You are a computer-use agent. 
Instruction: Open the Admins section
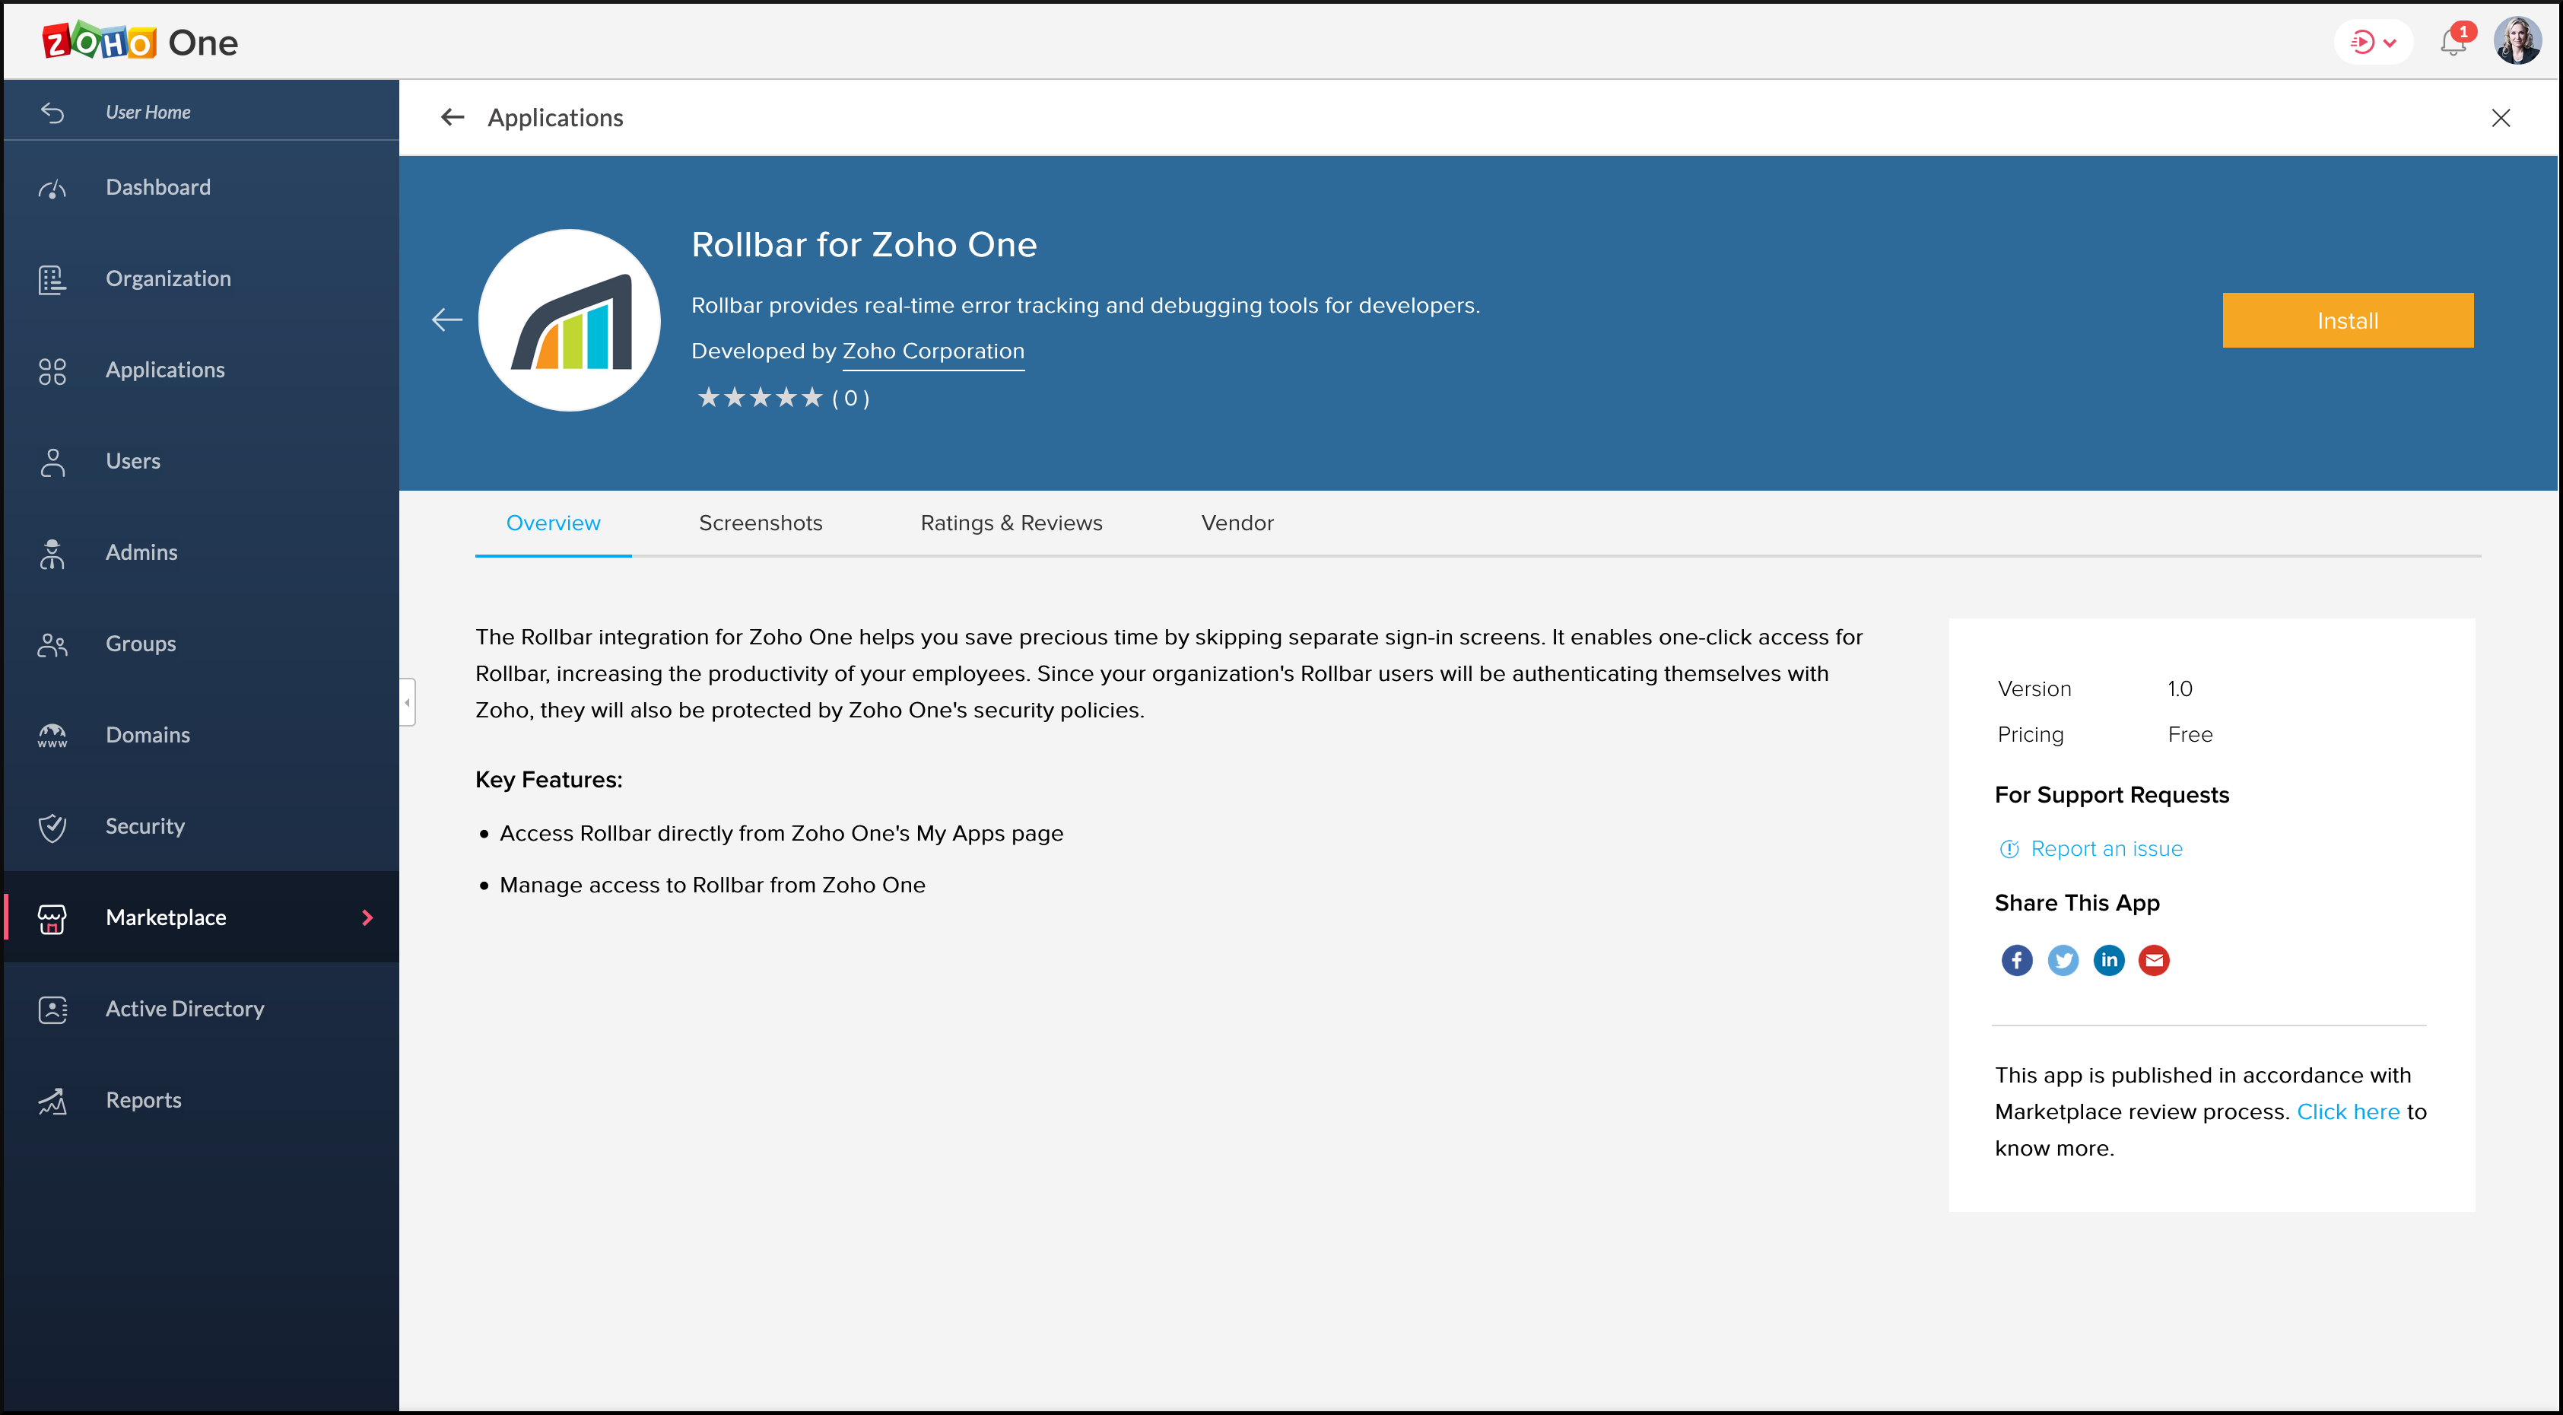click(x=140, y=552)
